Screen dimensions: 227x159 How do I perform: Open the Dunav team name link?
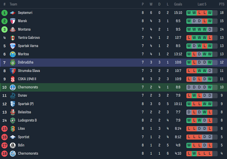coord(23,95)
